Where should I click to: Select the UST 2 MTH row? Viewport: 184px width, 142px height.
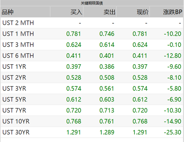92,23
